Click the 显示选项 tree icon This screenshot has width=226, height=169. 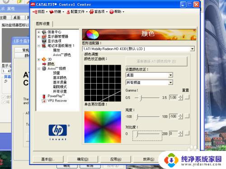(44, 41)
